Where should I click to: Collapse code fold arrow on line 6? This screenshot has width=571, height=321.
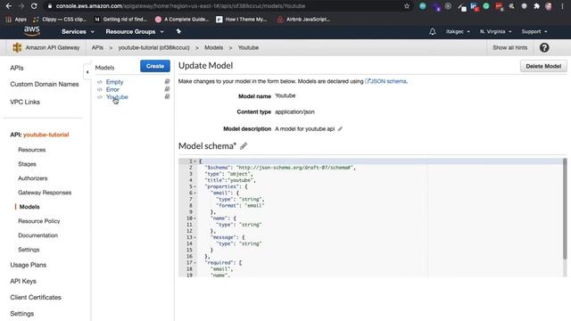[194, 193]
